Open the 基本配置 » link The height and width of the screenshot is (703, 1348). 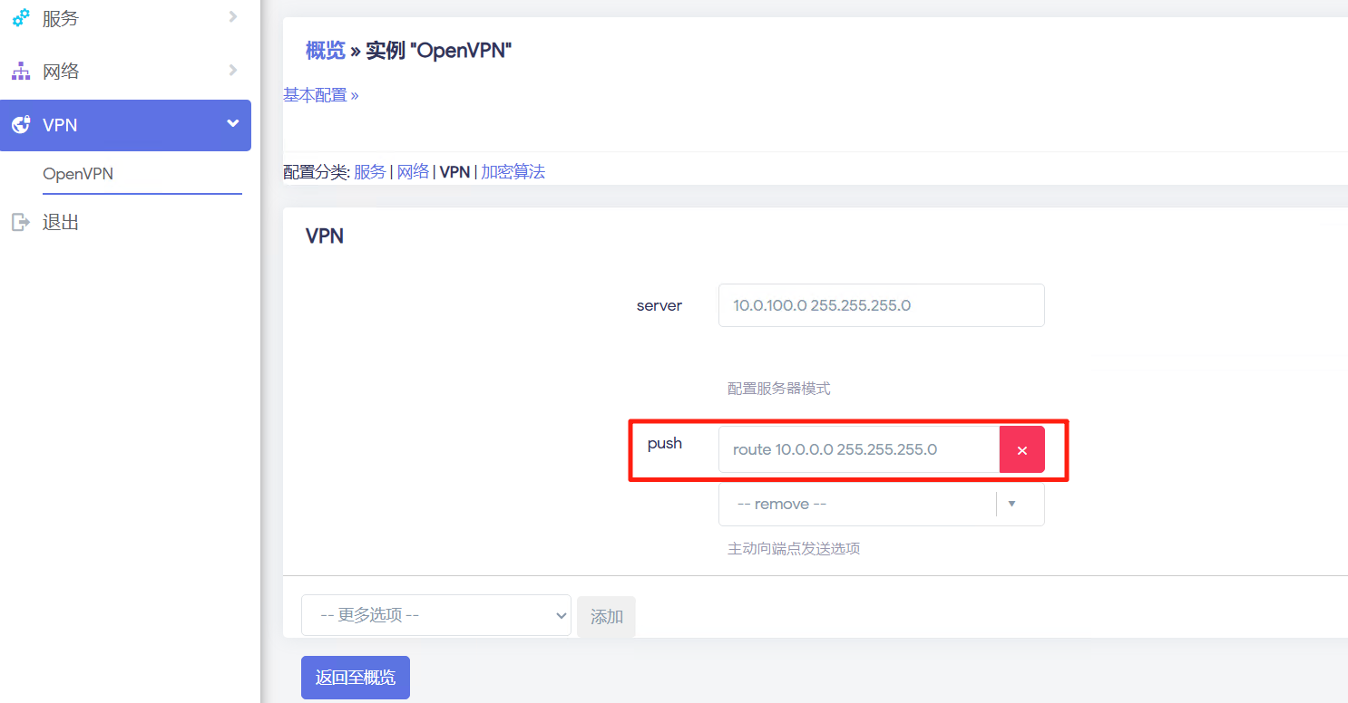coord(321,95)
